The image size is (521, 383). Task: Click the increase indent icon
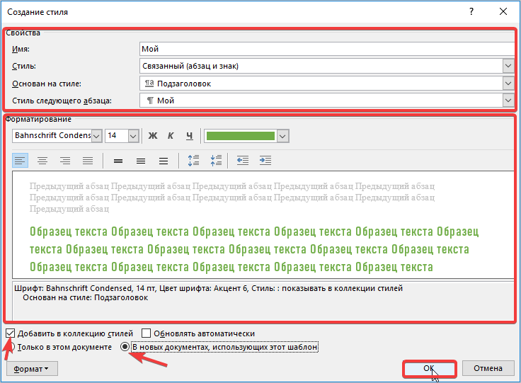[x=265, y=161]
